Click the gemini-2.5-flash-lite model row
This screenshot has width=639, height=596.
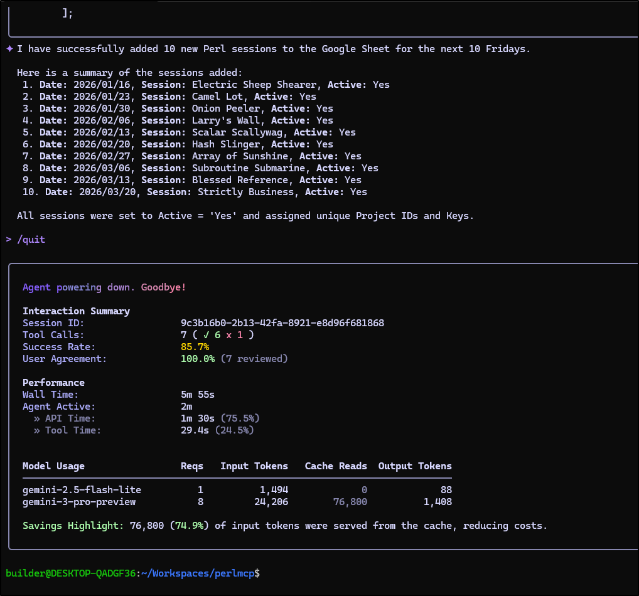[x=82, y=490]
